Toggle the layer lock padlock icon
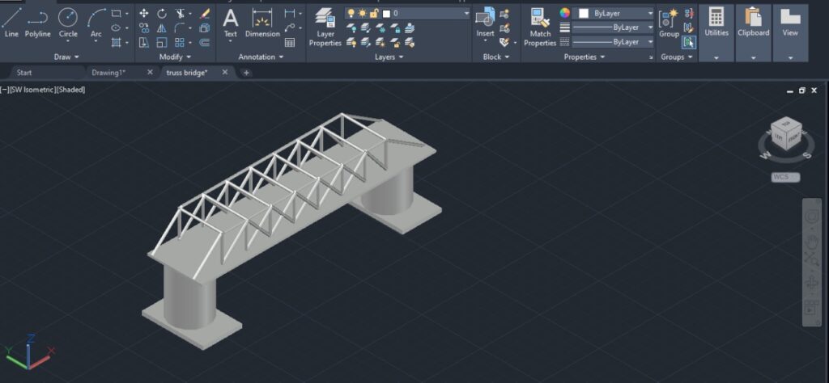 click(x=375, y=13)
